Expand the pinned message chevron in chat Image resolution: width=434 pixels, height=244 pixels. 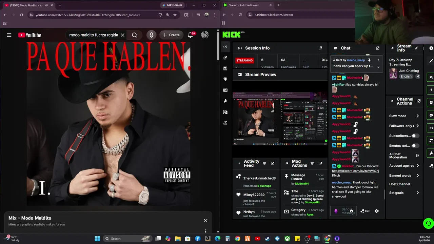point(378,67)
